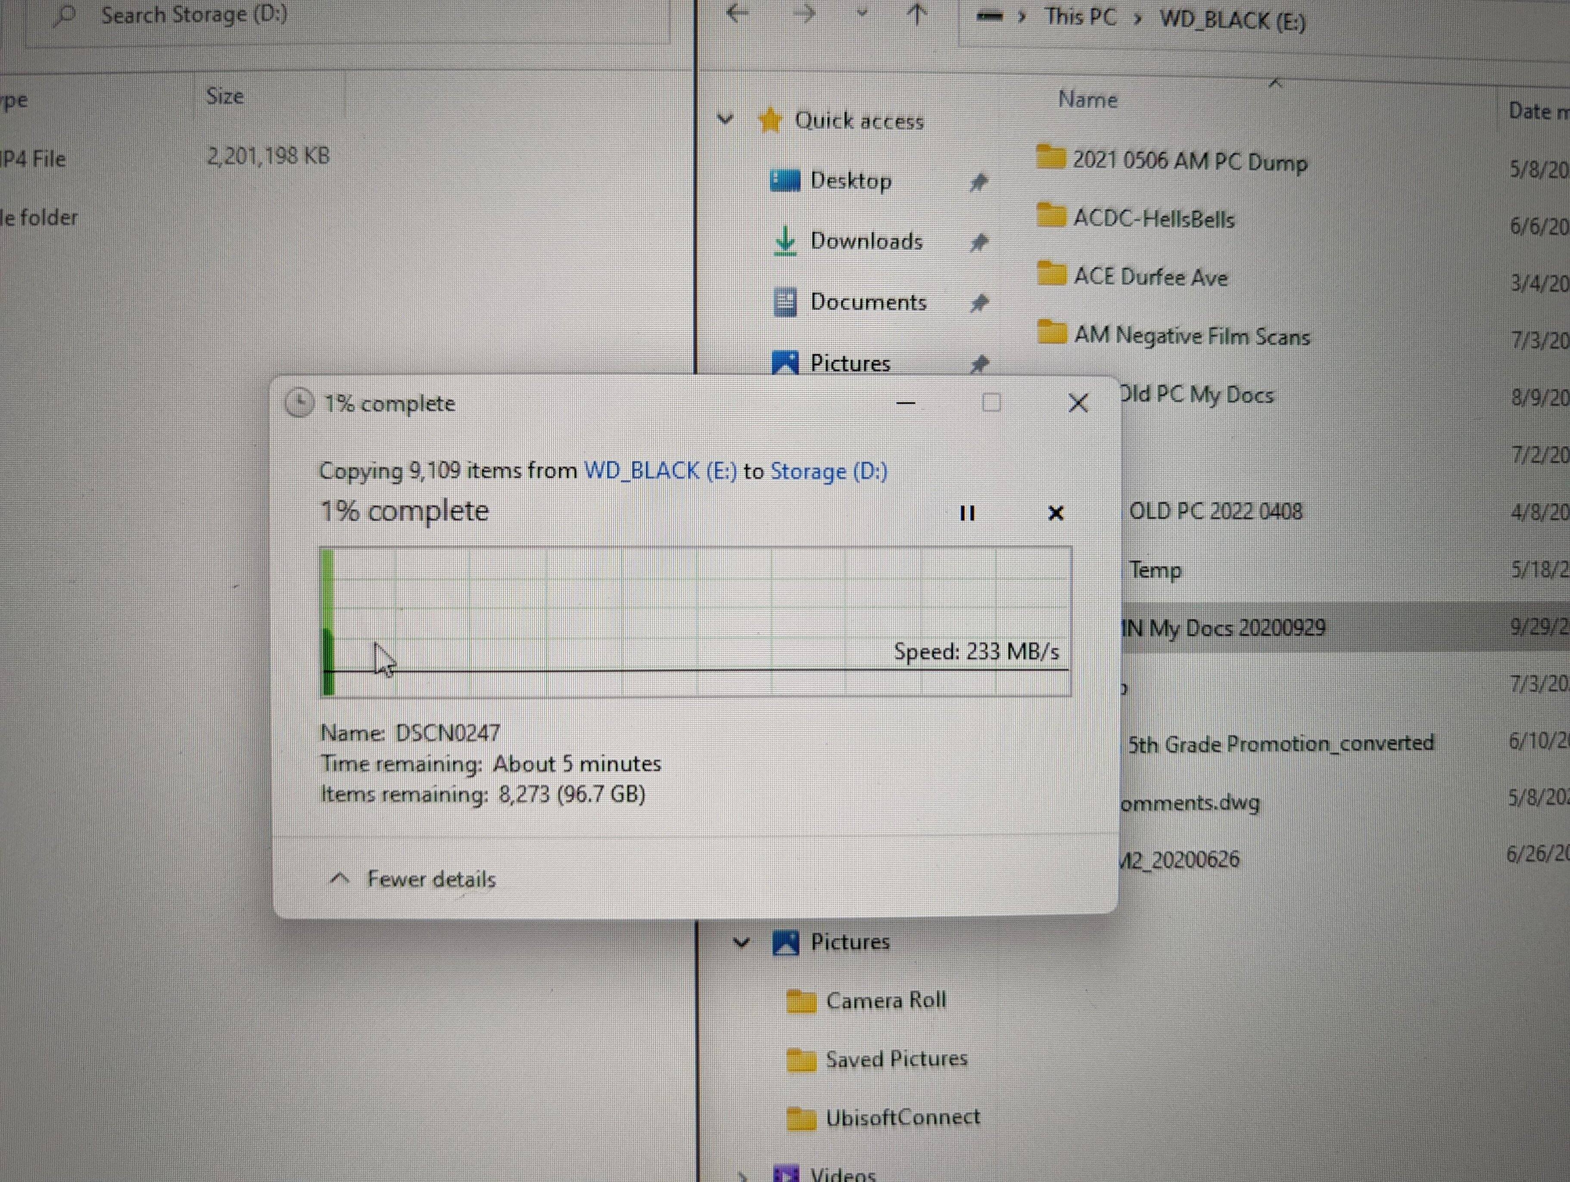Click the Back arrow in Explorer

[x=738, y=13]
